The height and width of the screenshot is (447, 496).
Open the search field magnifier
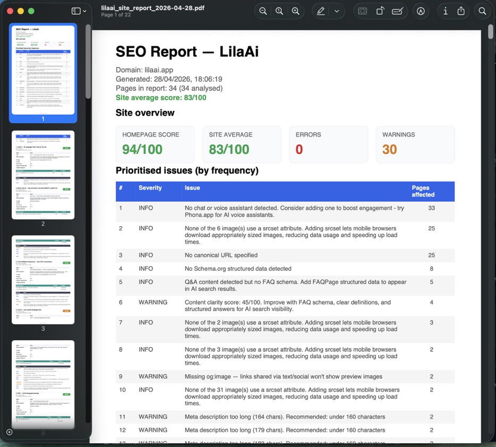tap(482, 11)
